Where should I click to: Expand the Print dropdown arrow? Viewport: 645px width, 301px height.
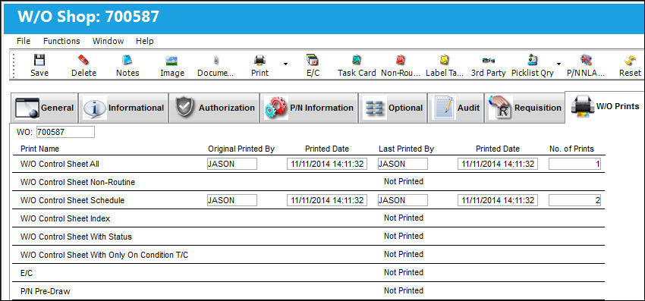click(x=285, y=64)
